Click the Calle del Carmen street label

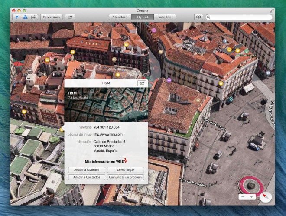(214, 124)
